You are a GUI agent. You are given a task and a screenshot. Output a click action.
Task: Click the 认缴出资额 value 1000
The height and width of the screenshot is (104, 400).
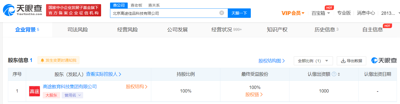coord(324,91)
